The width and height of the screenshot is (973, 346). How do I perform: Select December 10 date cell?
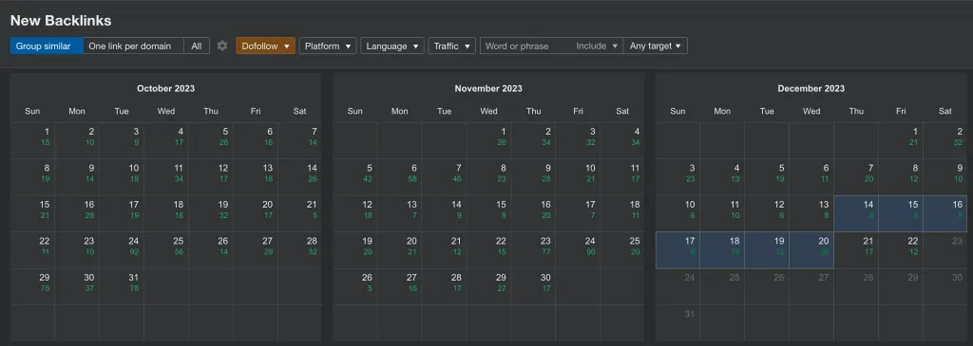[x=677, y=213]
